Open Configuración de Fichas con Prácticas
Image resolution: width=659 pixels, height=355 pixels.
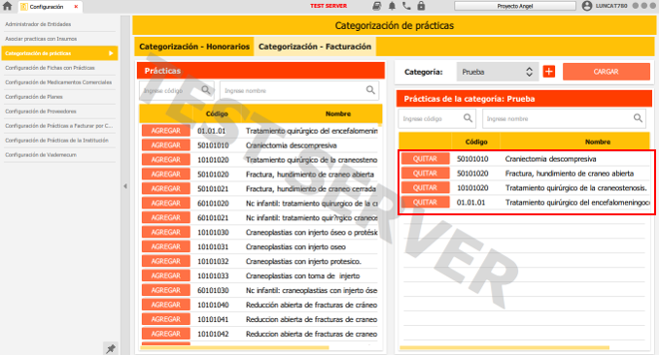tap(59, 68)
